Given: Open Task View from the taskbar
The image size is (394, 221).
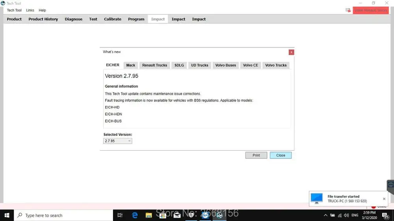Looking at the screenshot, I should click(x=120, y=215).
